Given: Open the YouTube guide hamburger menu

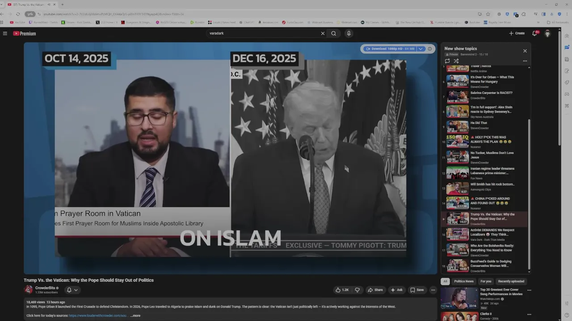Looking at the screenshot, I should coord(5,33).
